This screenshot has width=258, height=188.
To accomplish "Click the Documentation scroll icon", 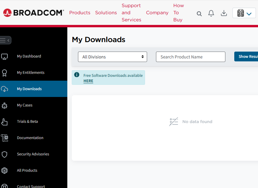I will pyautogui.click(x=4, y=138).
